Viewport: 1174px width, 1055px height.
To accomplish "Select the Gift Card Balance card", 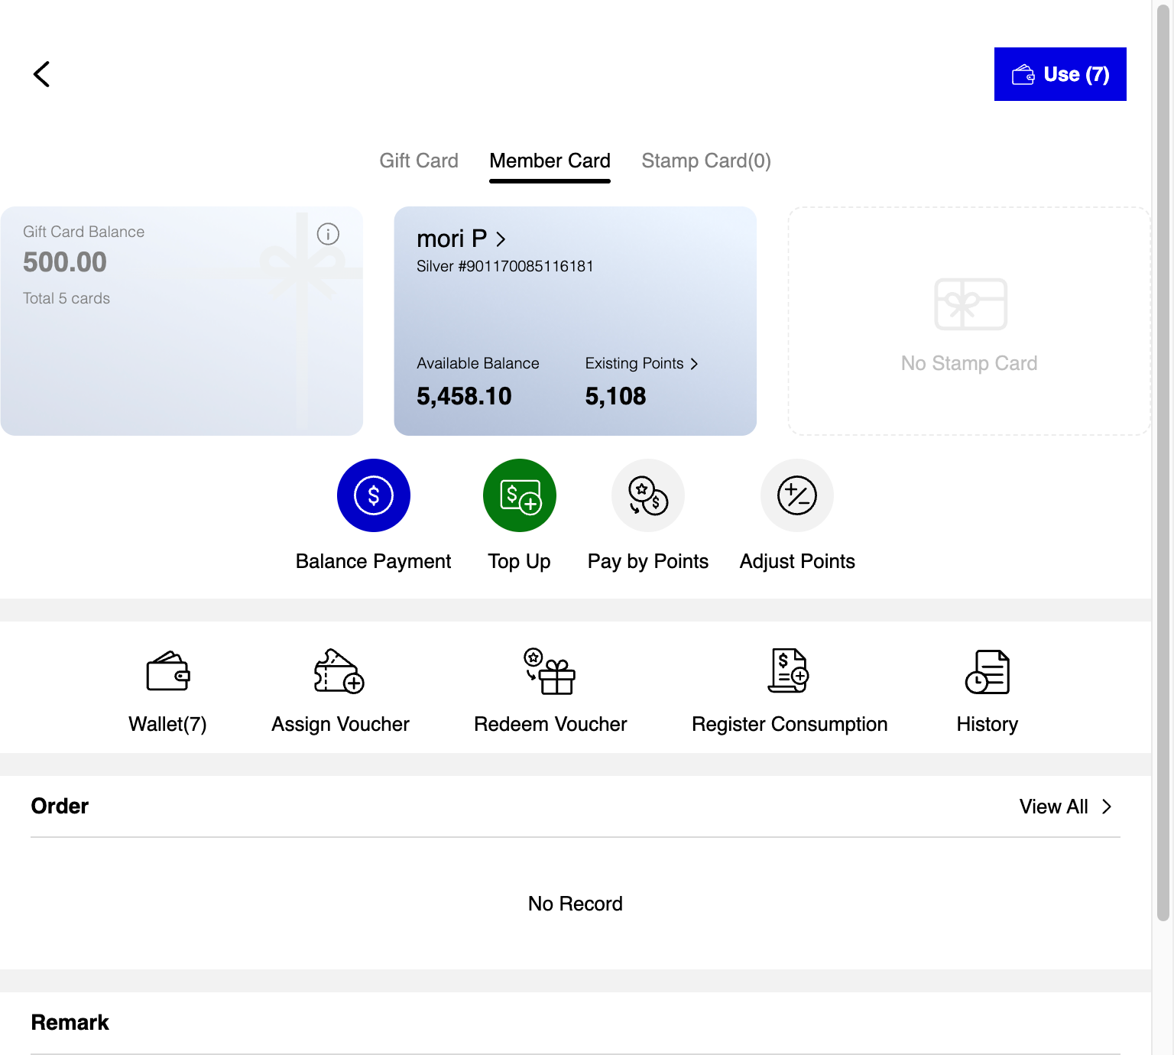I will 182,321.
